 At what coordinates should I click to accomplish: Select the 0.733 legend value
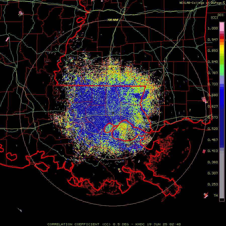tap(213, 84)
